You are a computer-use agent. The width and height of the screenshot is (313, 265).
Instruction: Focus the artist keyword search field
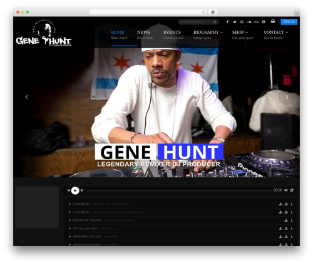(196, 22)
